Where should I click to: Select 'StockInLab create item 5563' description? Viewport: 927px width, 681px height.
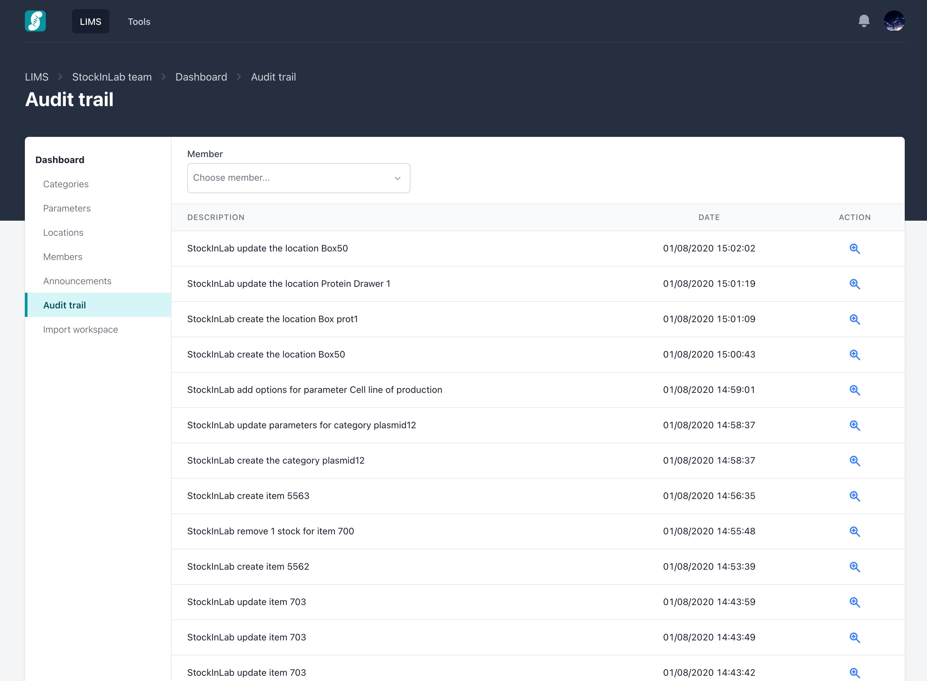tap(248, 496)
